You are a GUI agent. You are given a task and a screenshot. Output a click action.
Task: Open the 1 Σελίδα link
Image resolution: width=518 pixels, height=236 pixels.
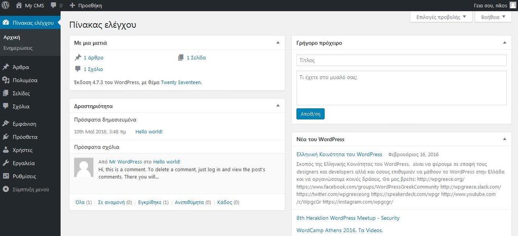[x=196, y=58]
